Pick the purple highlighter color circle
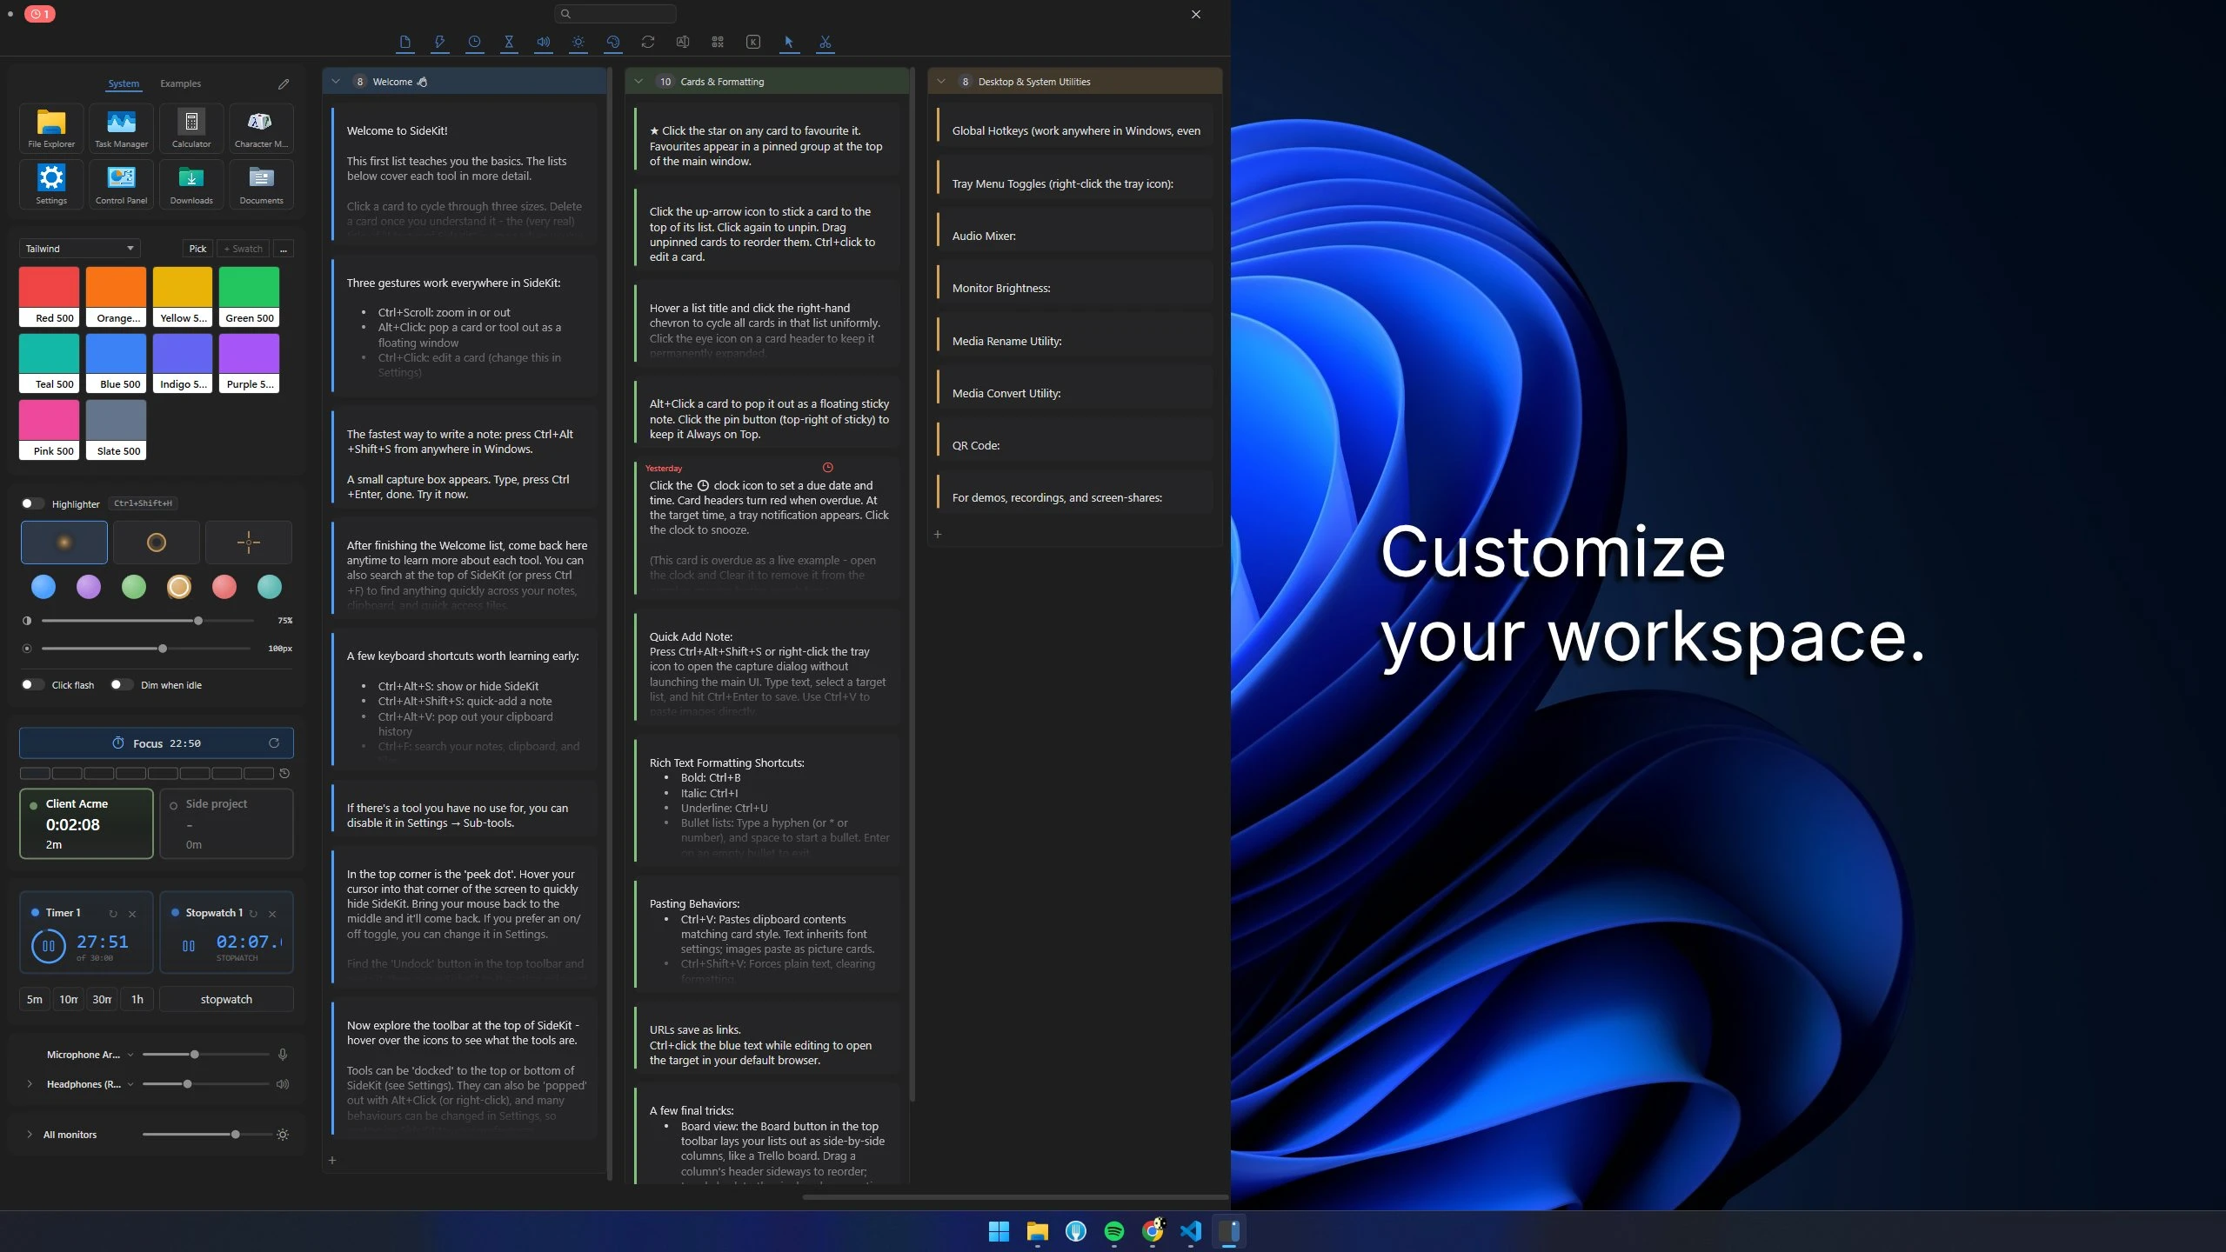Image resolution: width=2226 pixels, height=1252 pixels. (89, 587)
